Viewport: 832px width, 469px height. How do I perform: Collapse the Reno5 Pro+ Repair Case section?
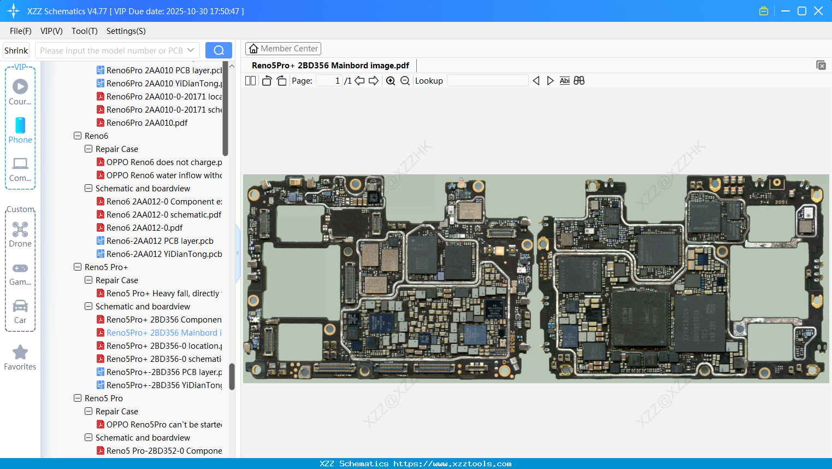coord(88,280)
